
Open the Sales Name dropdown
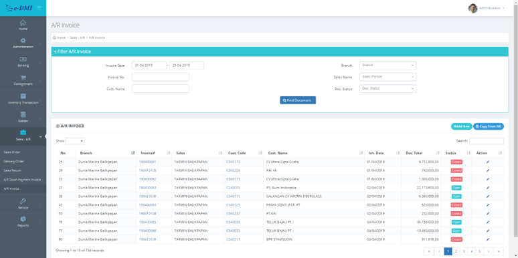click(x=388, y=77)
